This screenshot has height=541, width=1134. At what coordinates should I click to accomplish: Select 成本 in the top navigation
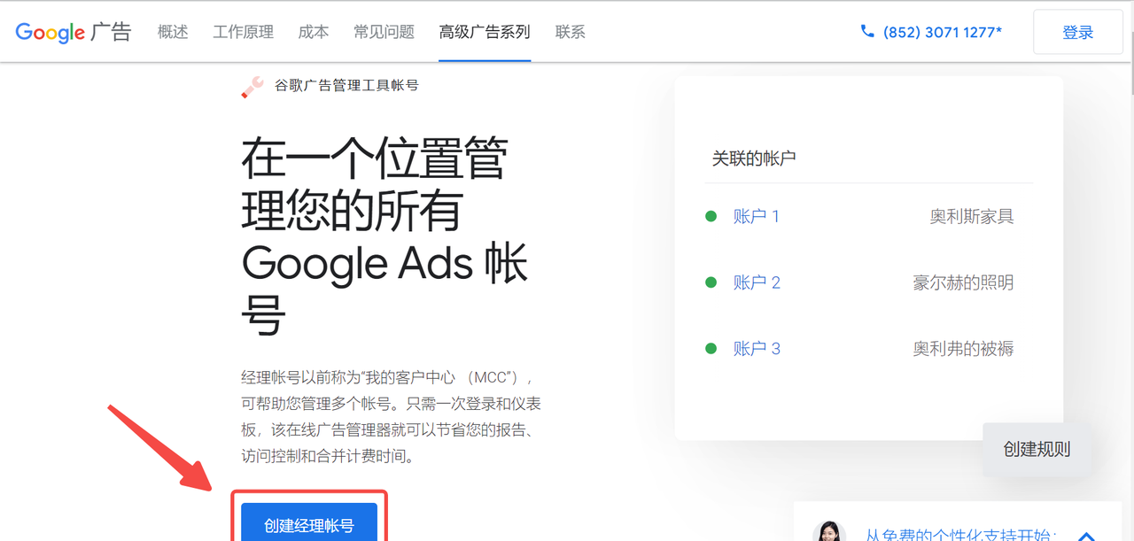[x=314, y=32]
